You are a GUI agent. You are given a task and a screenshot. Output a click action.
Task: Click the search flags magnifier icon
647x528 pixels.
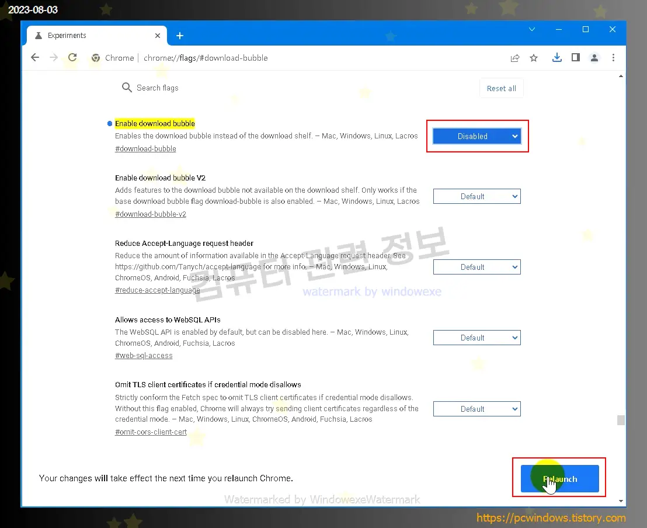click(127, 88)
